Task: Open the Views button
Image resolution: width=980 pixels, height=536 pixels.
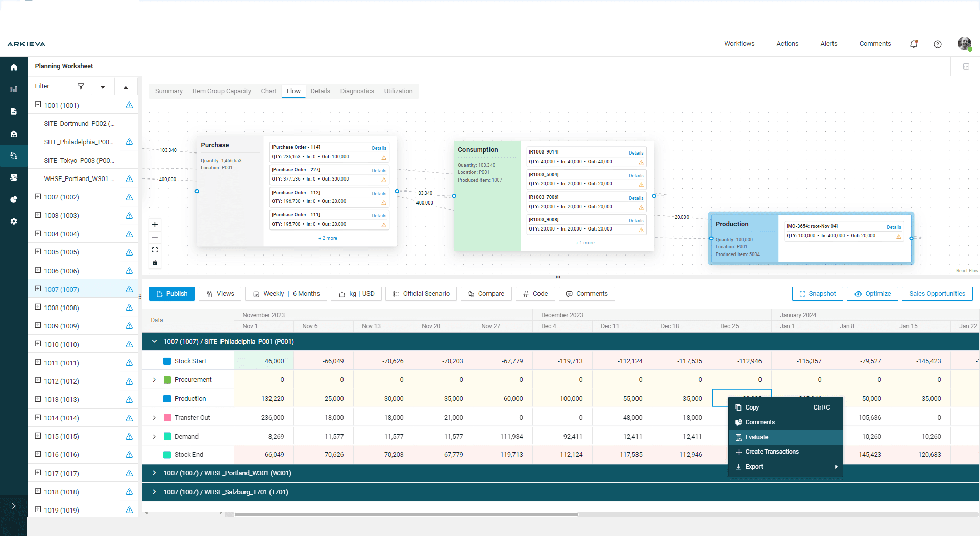Action: tap(220, 294)
